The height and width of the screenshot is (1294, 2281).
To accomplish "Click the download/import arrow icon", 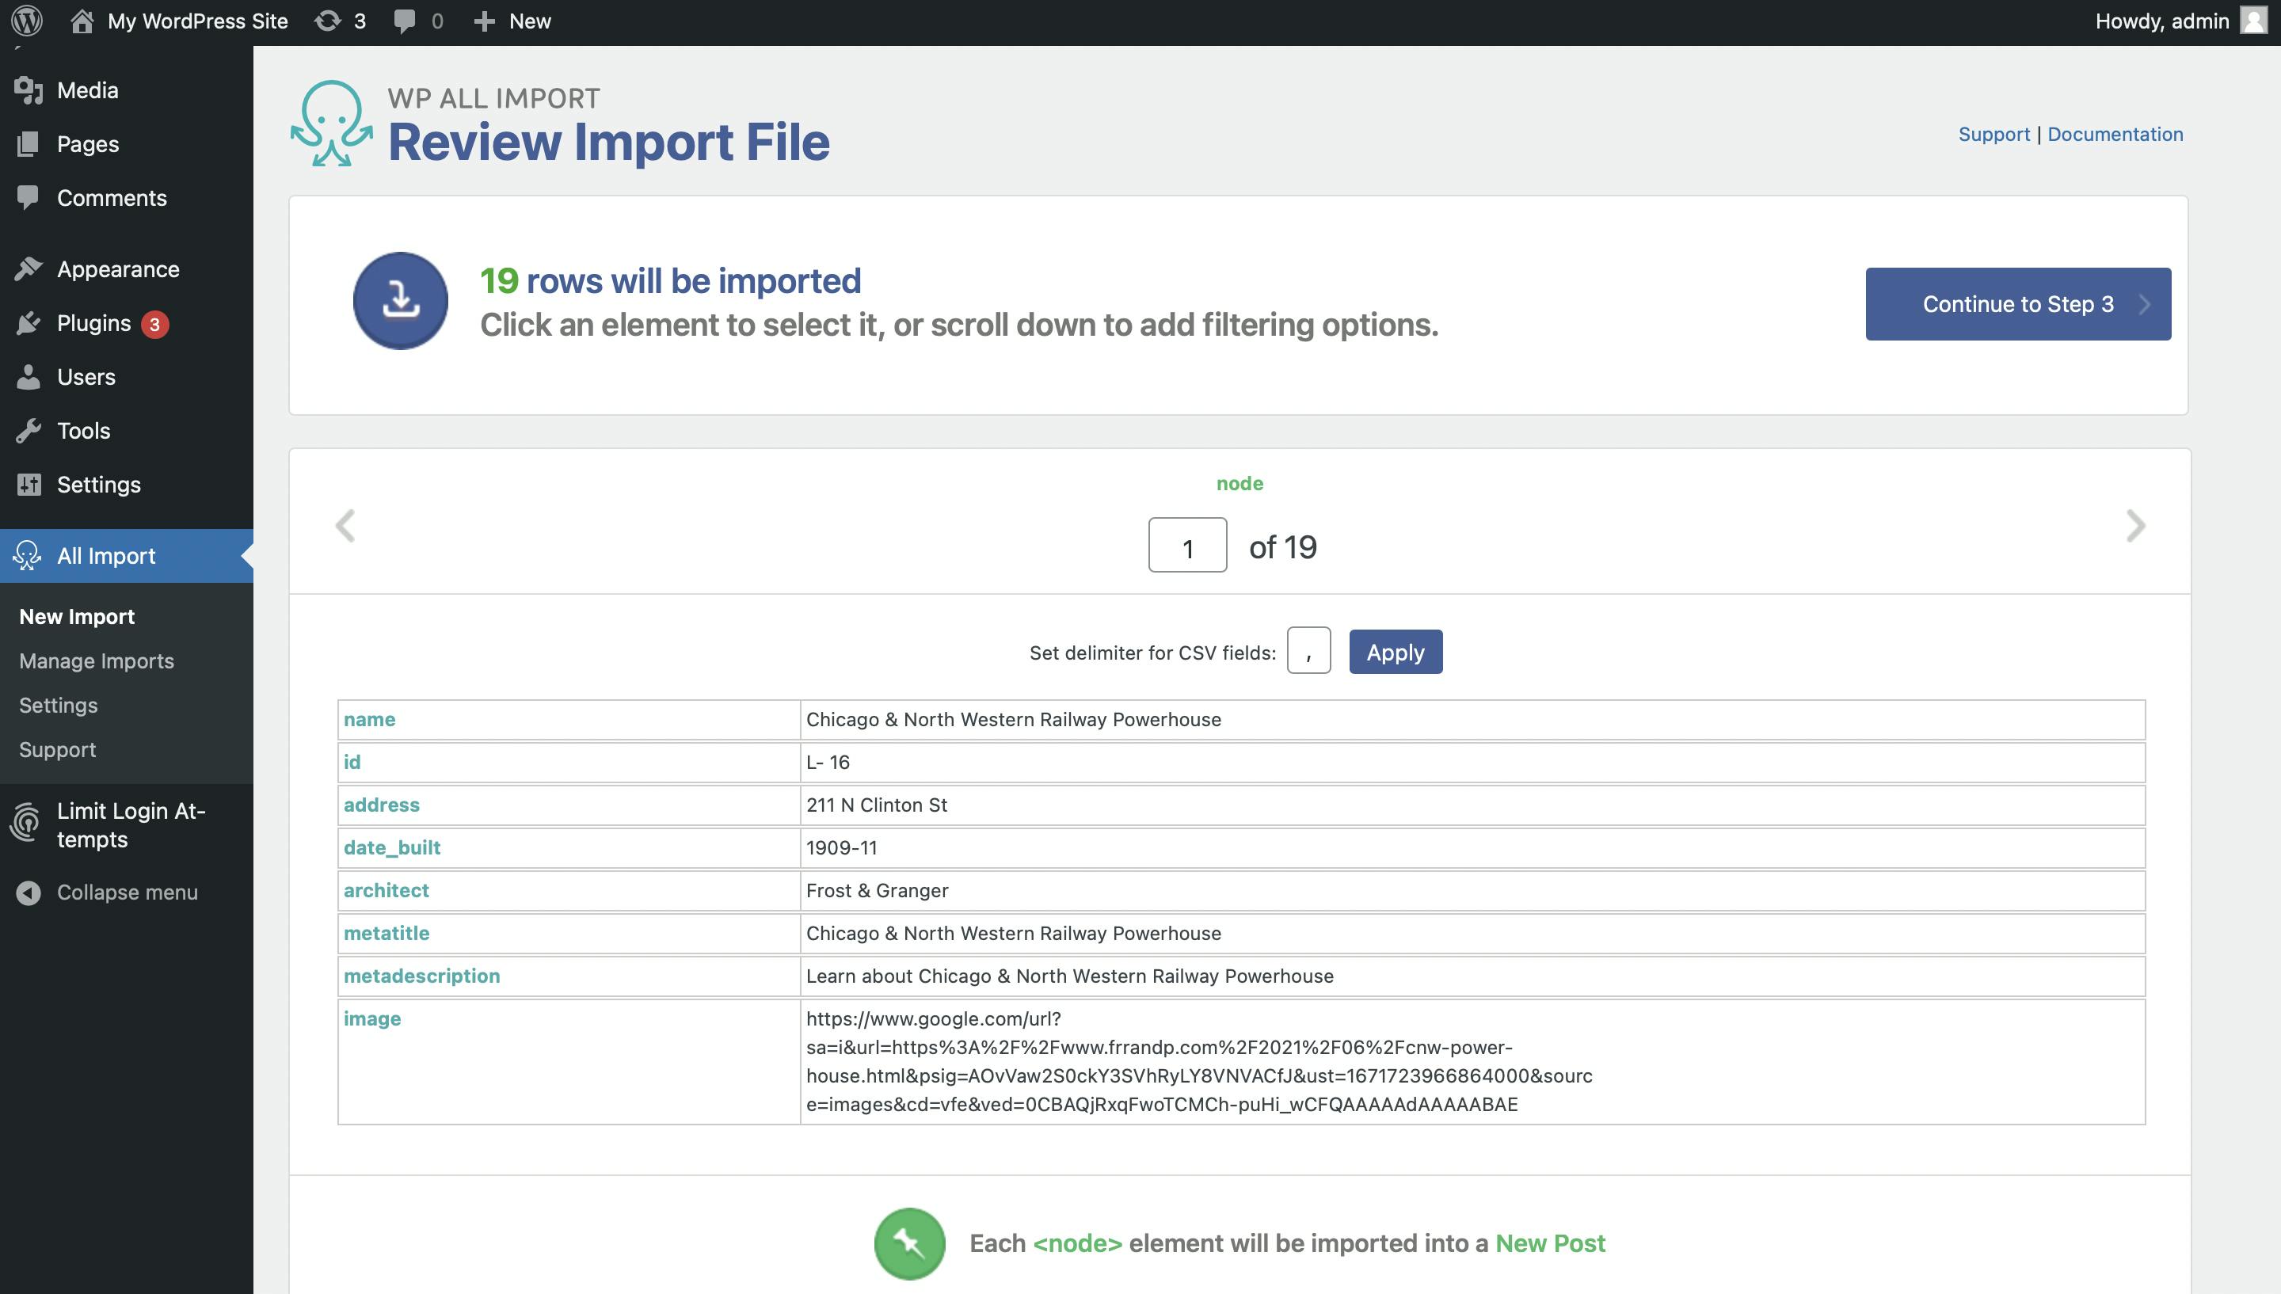I will (x=399, y=301).
